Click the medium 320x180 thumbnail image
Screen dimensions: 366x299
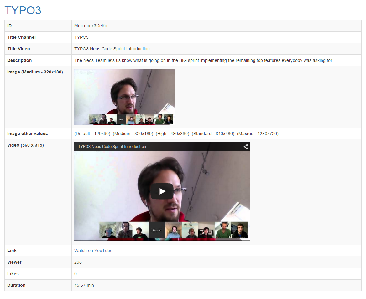click(124, 97)
